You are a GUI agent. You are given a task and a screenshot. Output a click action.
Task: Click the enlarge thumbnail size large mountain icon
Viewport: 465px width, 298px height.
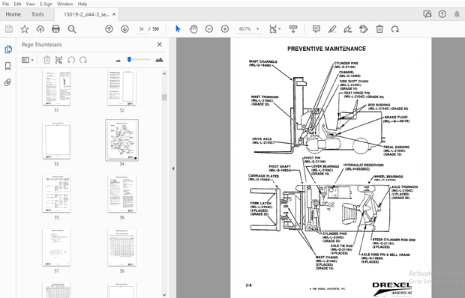[x=159, y=60]
